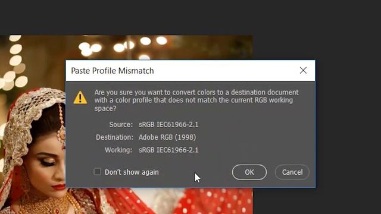The height and width of the screenshot is (214, 381).
Task: Click the Working: label
Action: click(x=118, y=150)
